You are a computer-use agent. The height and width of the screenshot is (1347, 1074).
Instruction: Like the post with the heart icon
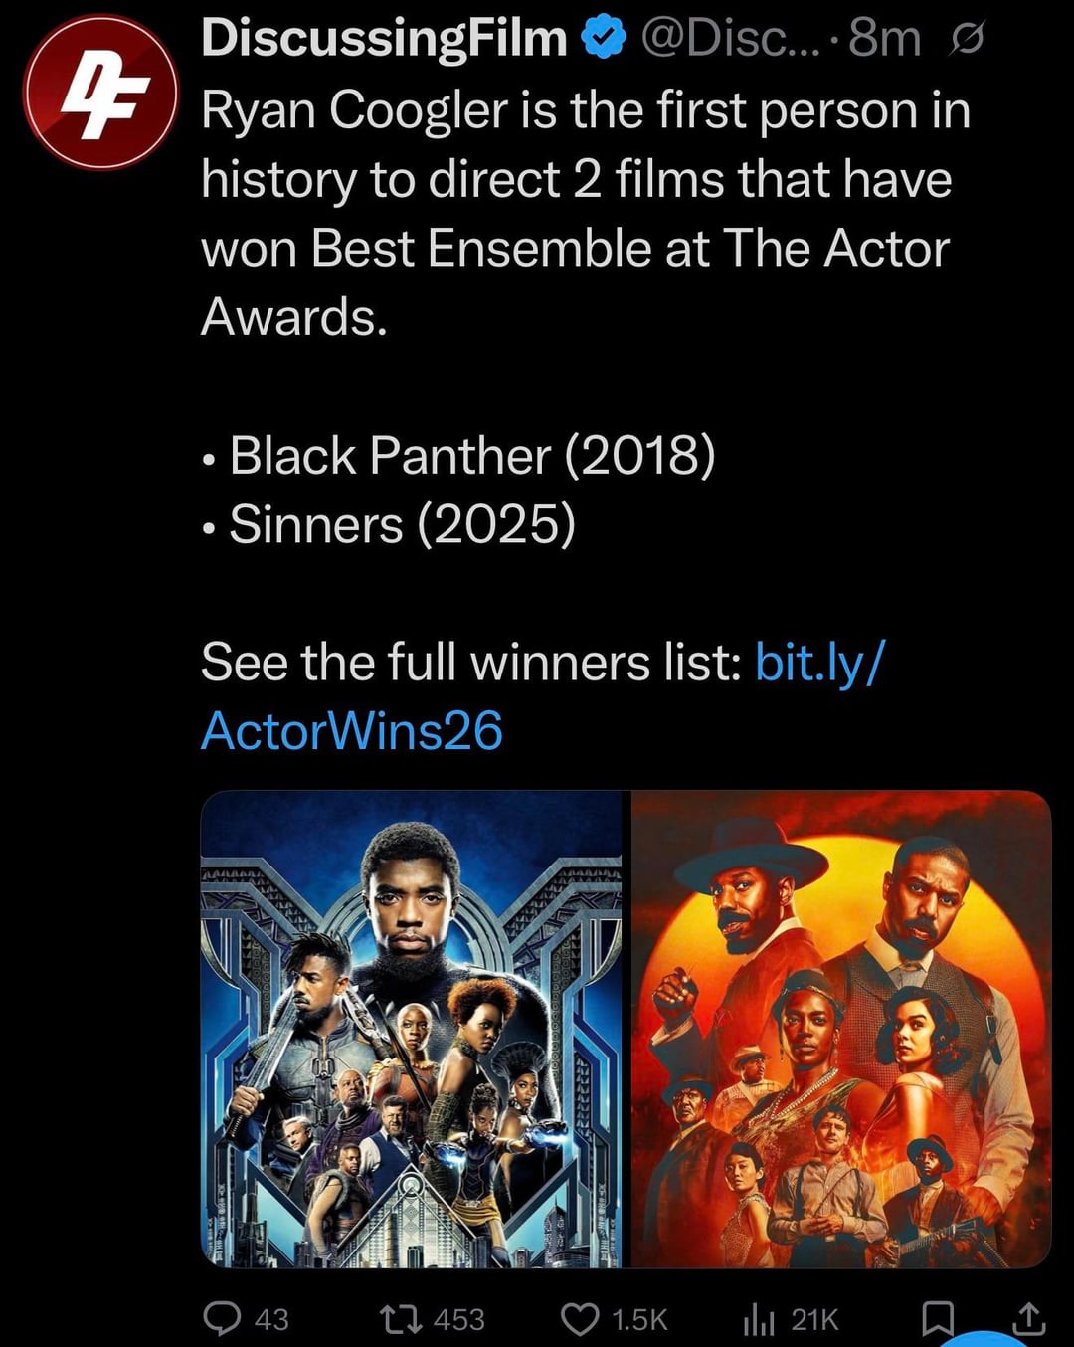click(580, 1319)
